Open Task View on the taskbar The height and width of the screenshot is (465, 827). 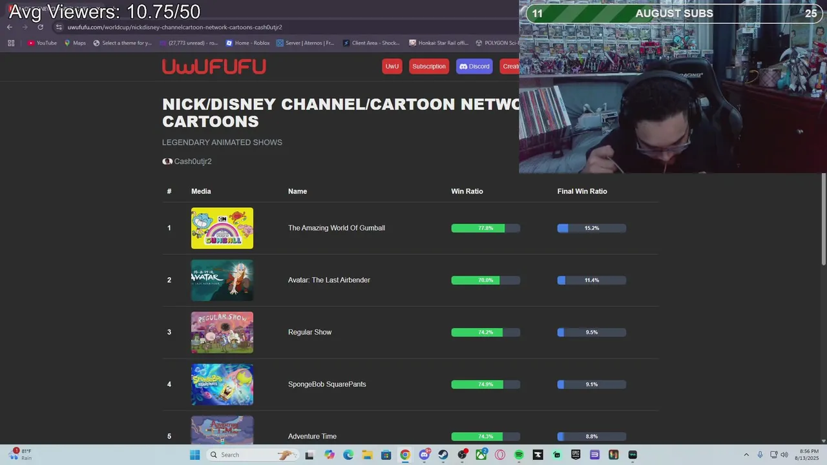(309, 455)
